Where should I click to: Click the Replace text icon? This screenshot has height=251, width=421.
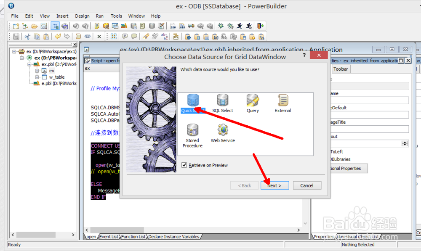click(164, 37)
